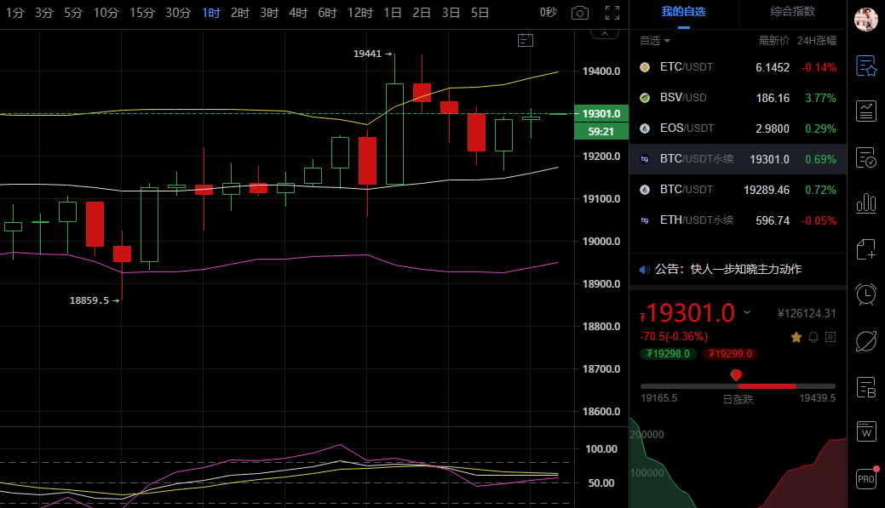This screenshot has width=885, height=508.
Task: Toggle the gold favorite star for BTC
Action: (x=796, y=337)
